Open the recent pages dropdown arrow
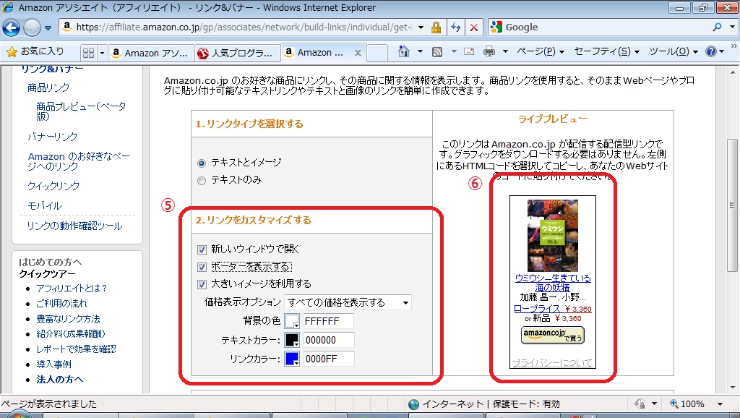The image size is (740, 418). (48, 28)
